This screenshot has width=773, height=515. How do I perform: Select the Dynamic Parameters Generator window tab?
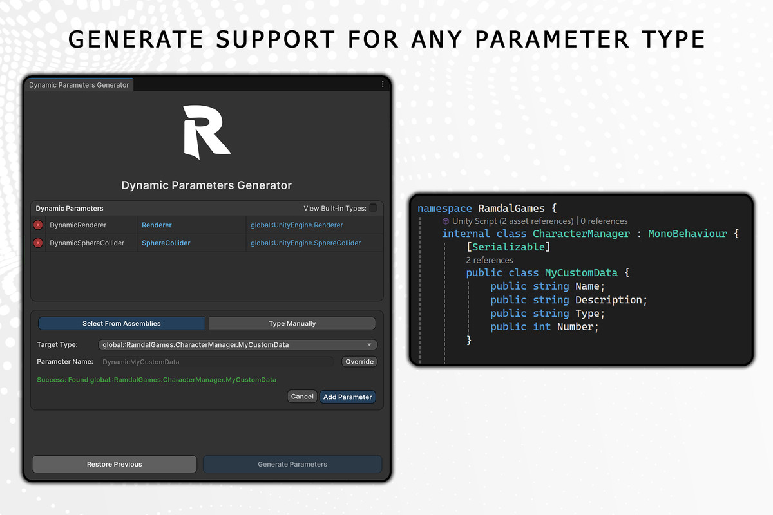79,85
